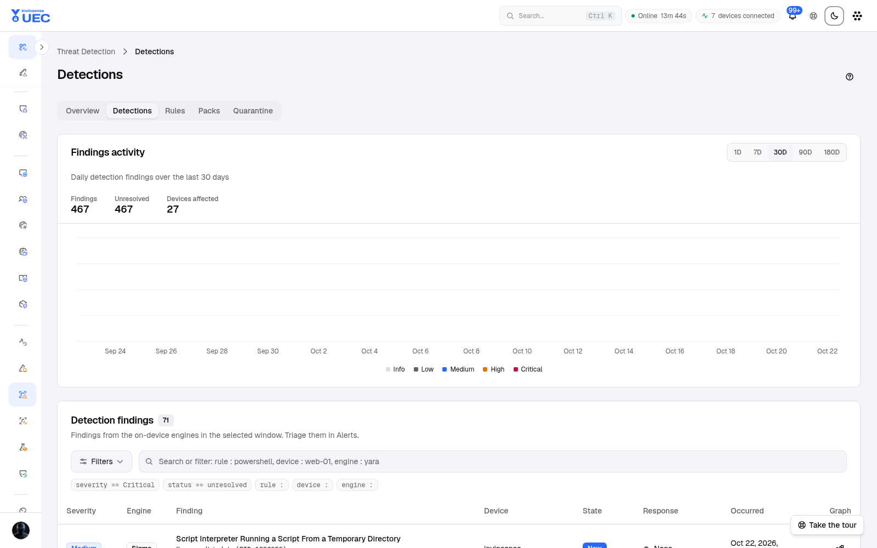Go to the Threat Detection breadcrumb
This screenshot has height=548, width=877.
pyautogui.click(x=86, y=52)
